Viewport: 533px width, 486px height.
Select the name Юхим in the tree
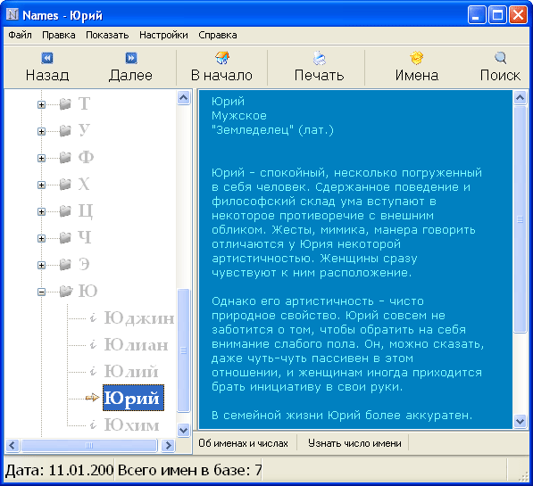pyautogui.click(x=131, y=424)
